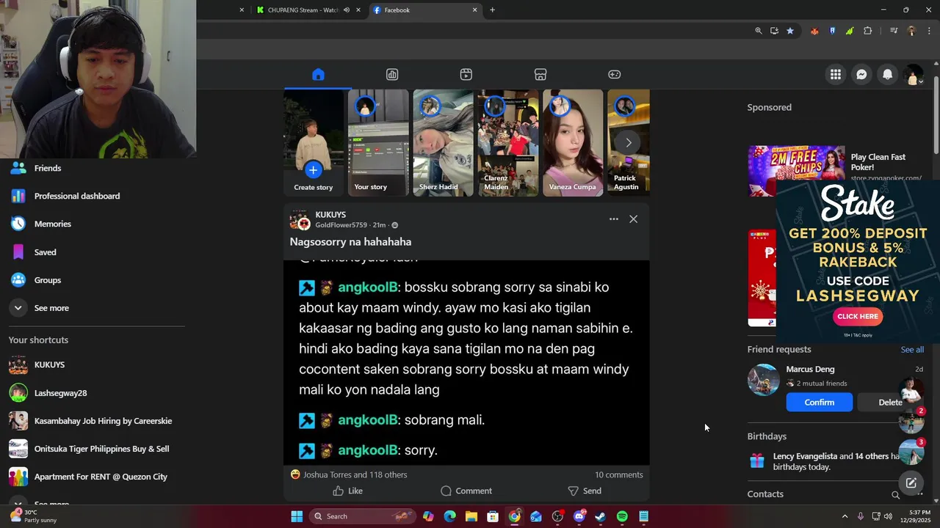This screenshot has width=940, height=528.
Task: Open the account profile picture menu
Action: [x=914, y=74]
